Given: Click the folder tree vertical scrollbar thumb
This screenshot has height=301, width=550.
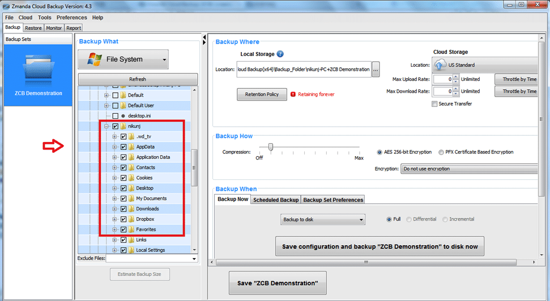Looking at the screenshot, I should (194, 167).
